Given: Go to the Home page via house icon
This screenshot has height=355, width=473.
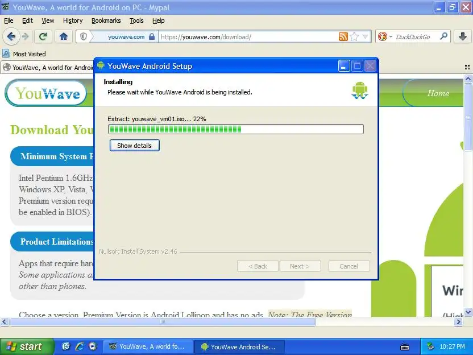Looking at the screenshot, I should click(63, 37).
